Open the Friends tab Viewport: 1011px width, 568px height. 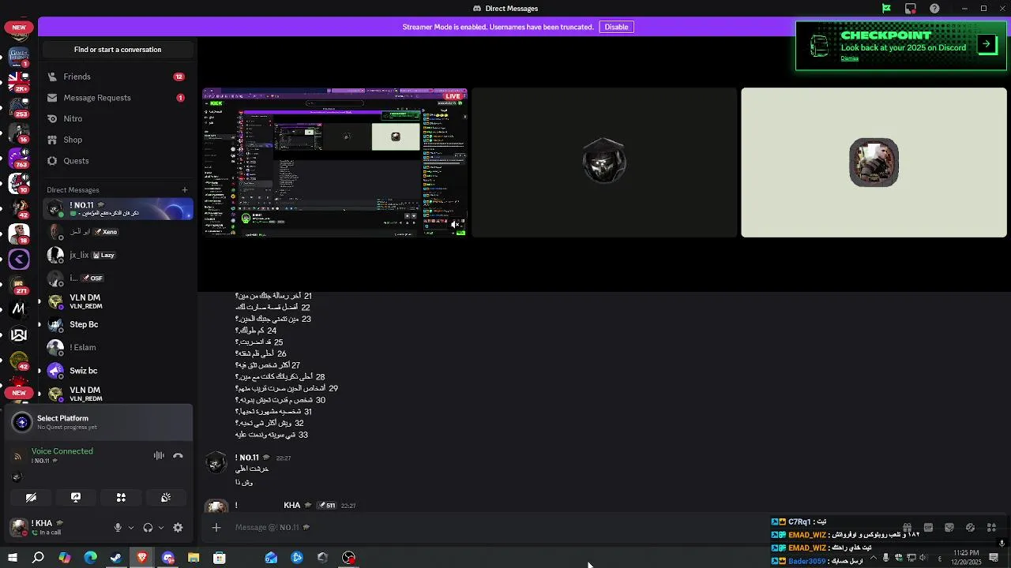tap(118, 77)
